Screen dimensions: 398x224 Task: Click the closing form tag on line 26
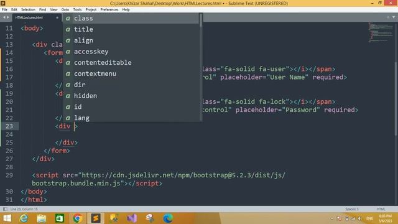[x=57, y=151]
